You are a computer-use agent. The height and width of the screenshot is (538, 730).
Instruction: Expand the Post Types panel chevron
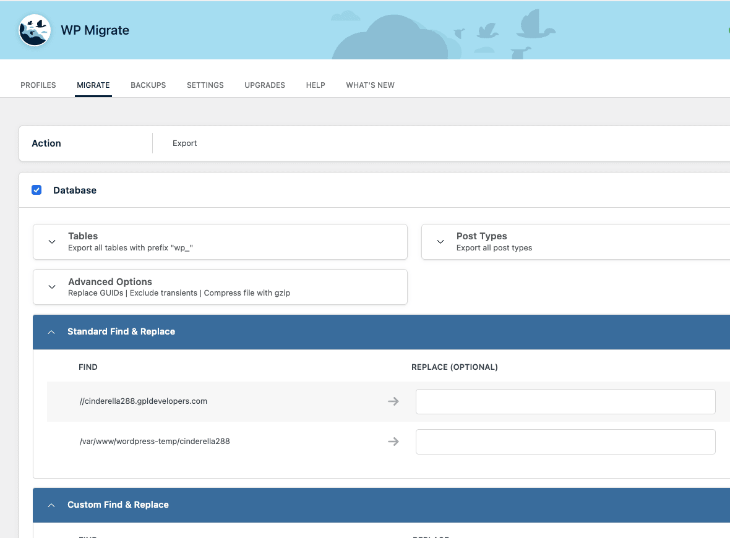[440, 242]
